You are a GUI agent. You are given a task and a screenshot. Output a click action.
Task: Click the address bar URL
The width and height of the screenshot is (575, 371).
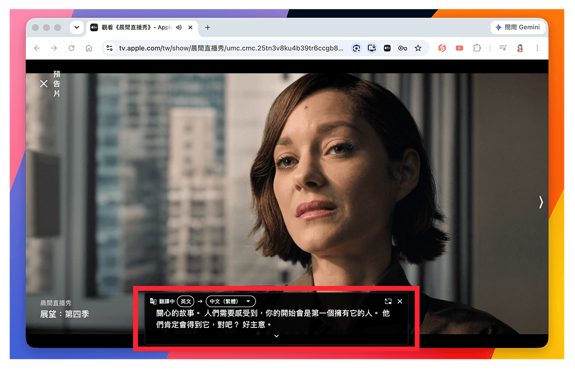point(231,48)
